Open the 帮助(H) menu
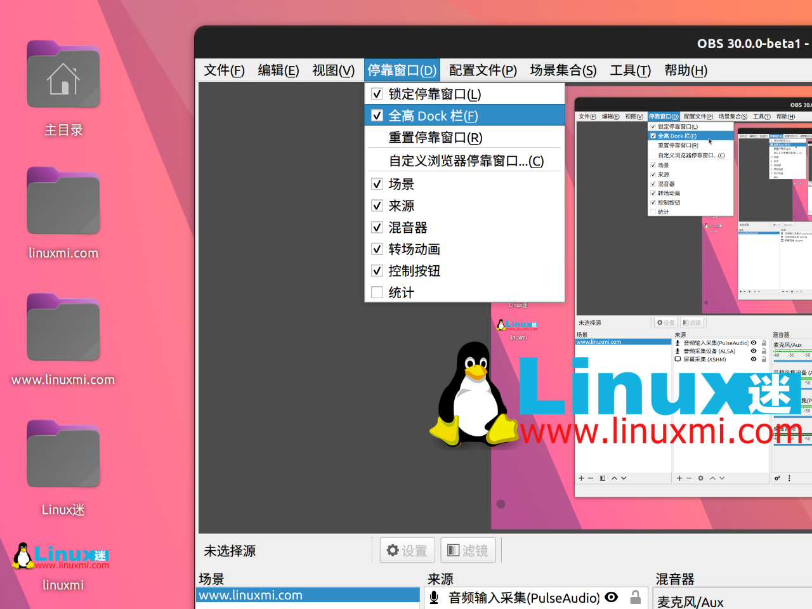The width and height of the screenshot is (812, 609). pos(686,70)
